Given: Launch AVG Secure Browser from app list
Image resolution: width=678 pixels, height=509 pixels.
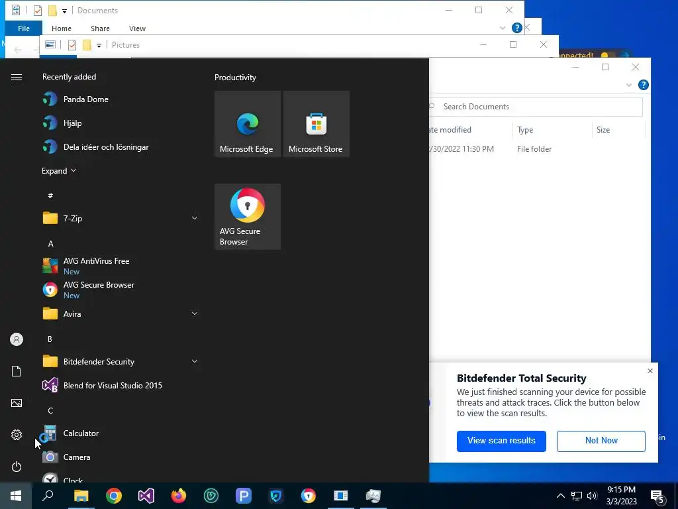Looking at the screenshot, I should 121,290.
